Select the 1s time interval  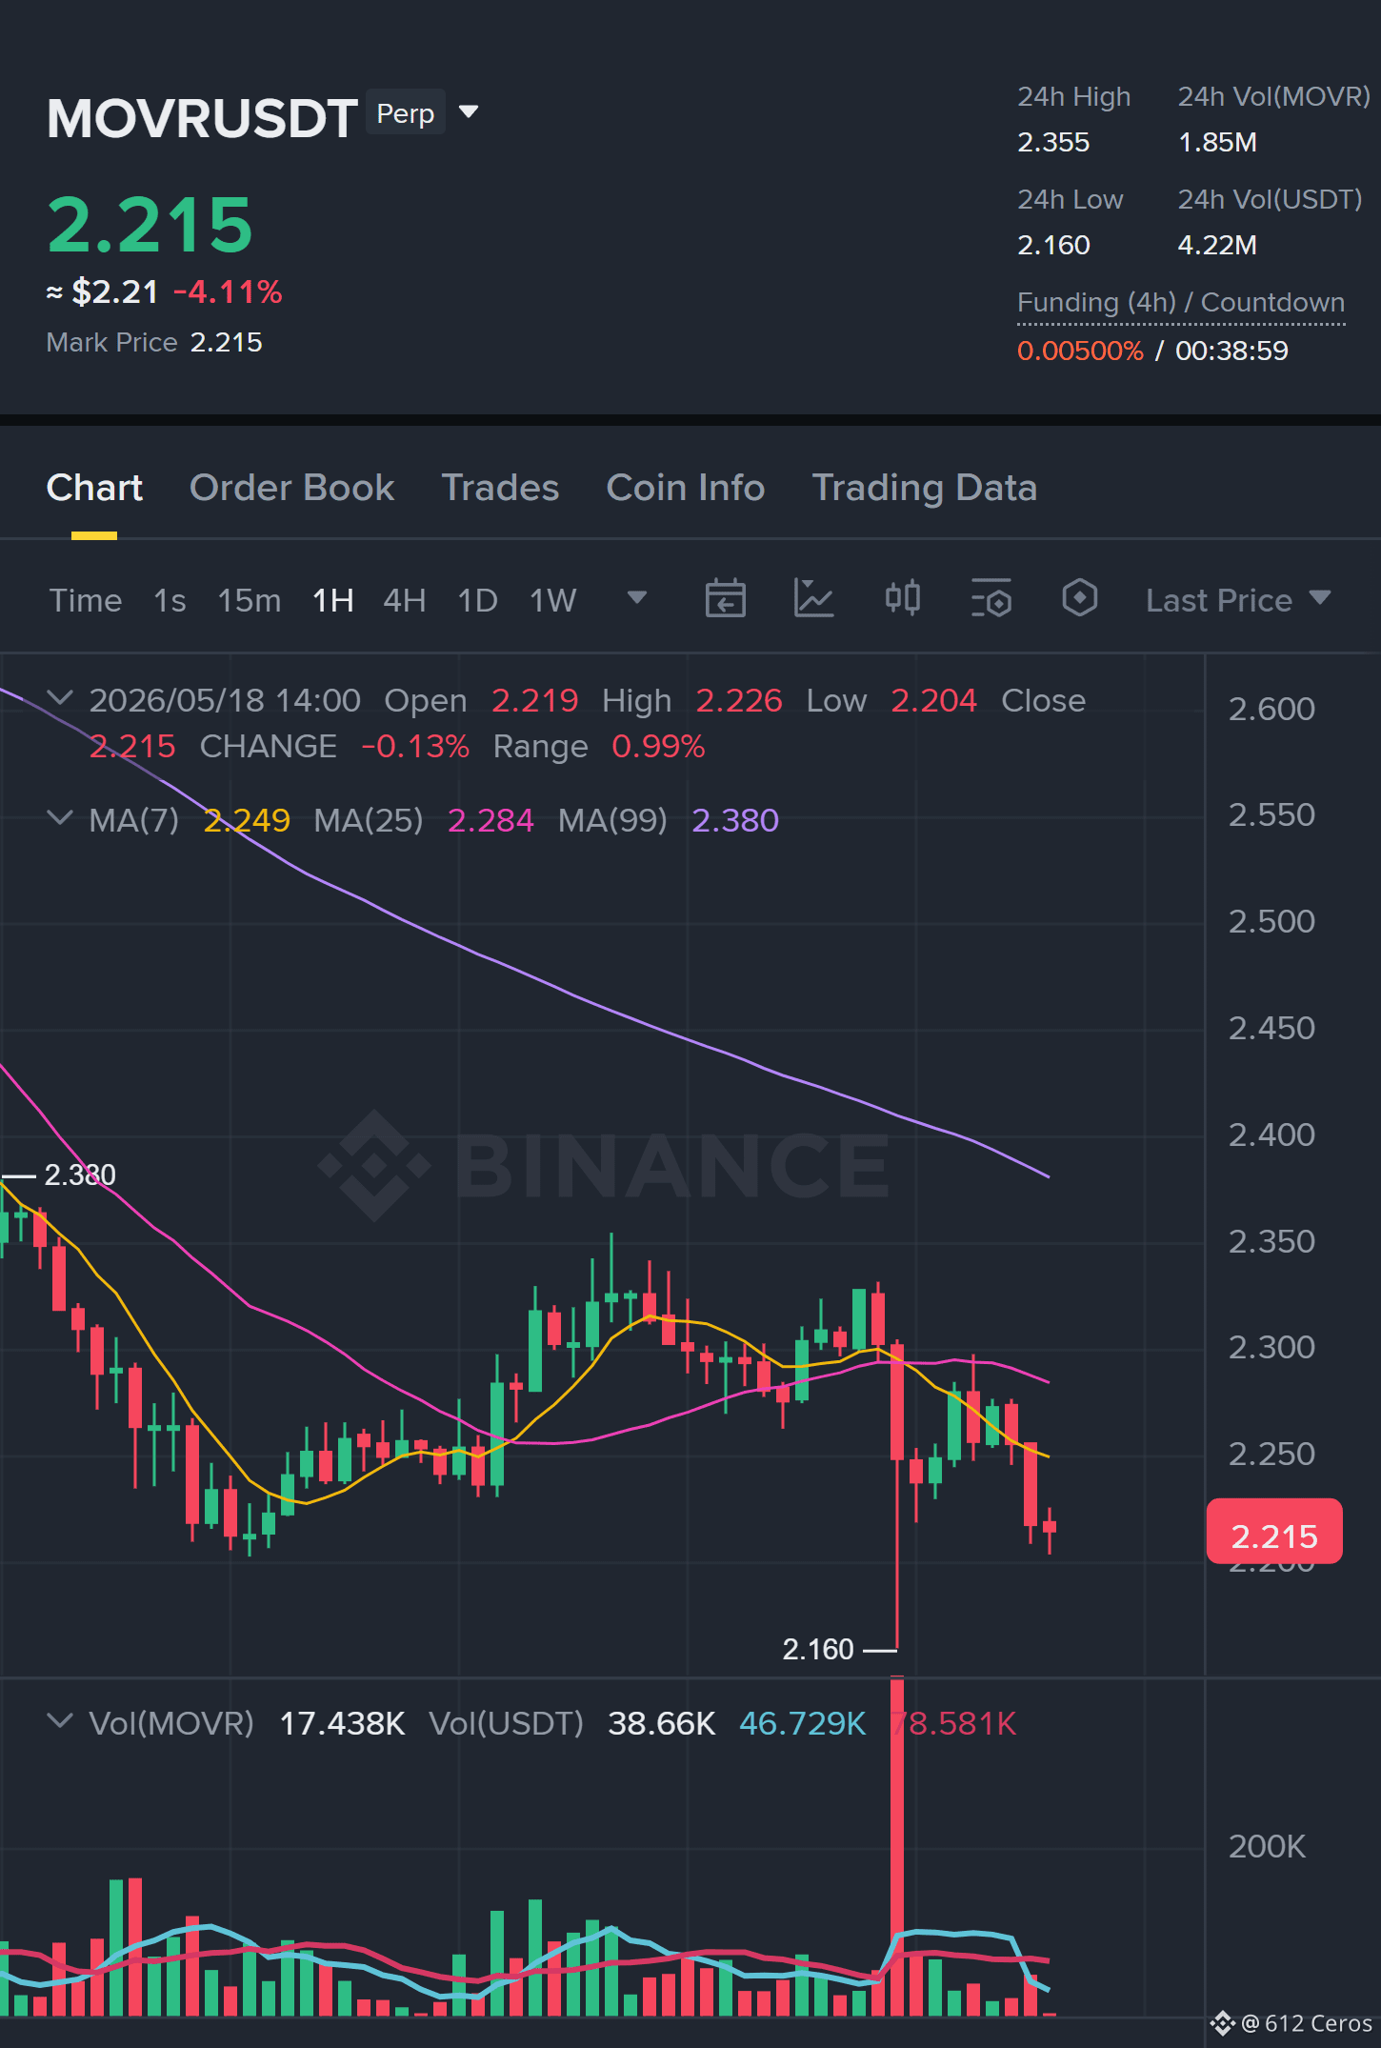tap(170, 600)
